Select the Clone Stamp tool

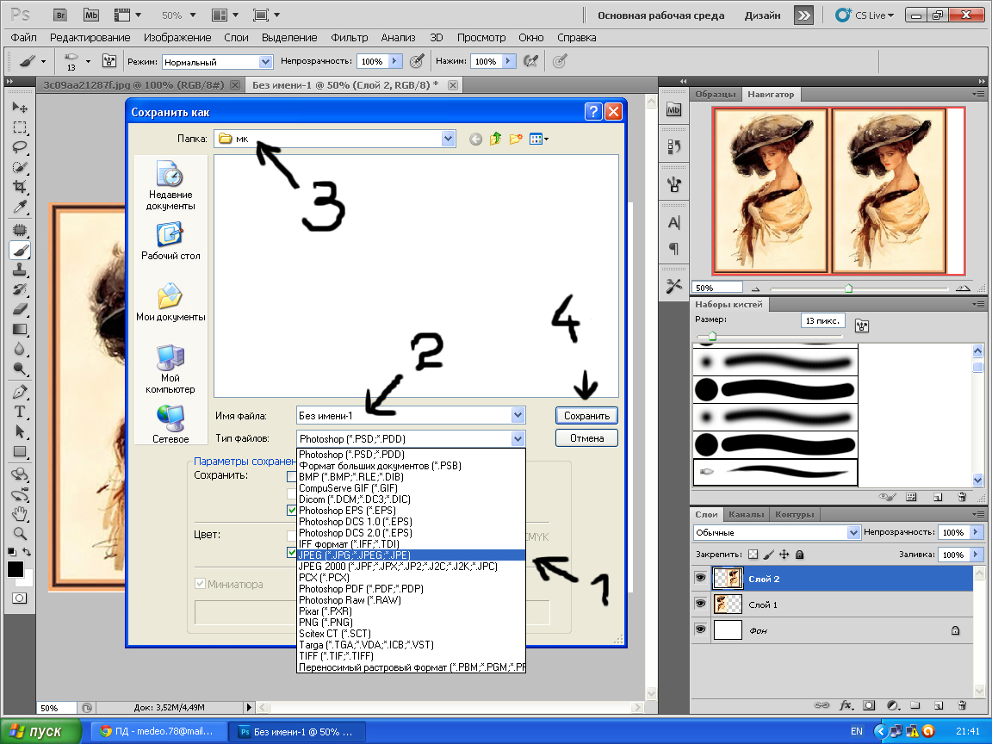tap(20, 270)
